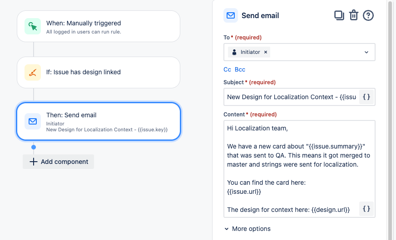Open the To recipients dropdown arrow

point(366,52)
